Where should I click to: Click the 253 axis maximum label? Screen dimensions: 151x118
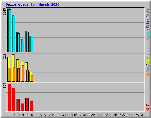tap(4, 86)
